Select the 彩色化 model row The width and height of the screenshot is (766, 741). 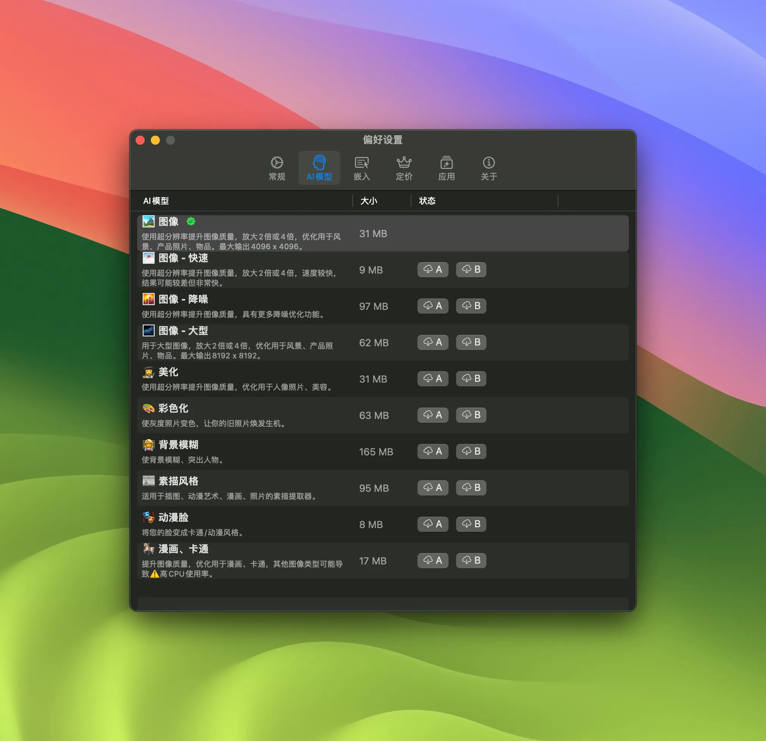tap(254, 415)
